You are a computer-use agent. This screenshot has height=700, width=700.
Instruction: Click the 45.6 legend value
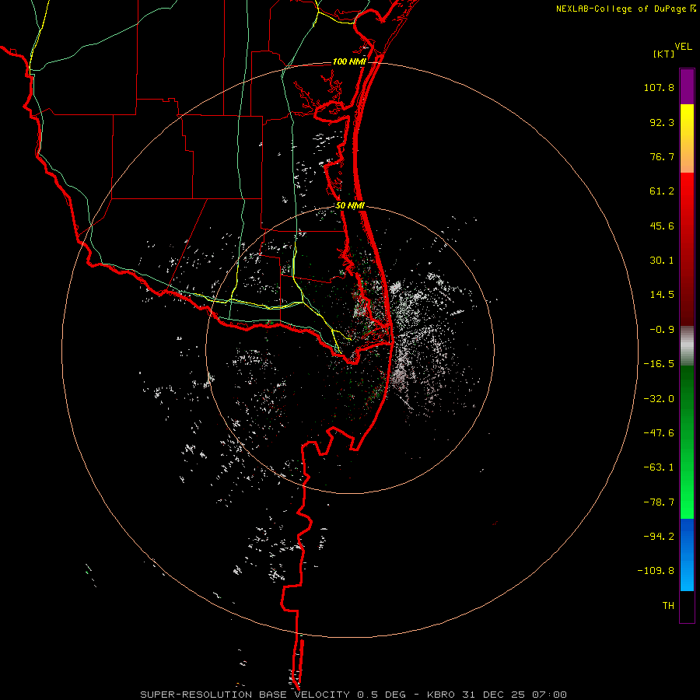(662, 226)
